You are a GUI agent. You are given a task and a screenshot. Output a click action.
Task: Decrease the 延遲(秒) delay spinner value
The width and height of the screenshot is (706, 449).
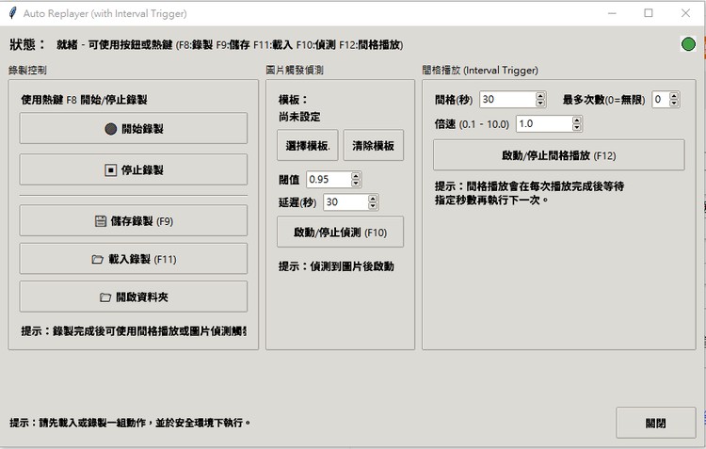[374, 205]
